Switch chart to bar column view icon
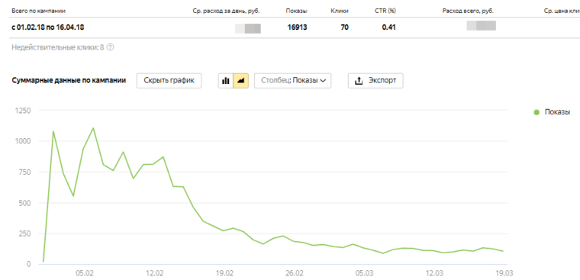Viewport: 580px width, 280px height. [226, 81]
